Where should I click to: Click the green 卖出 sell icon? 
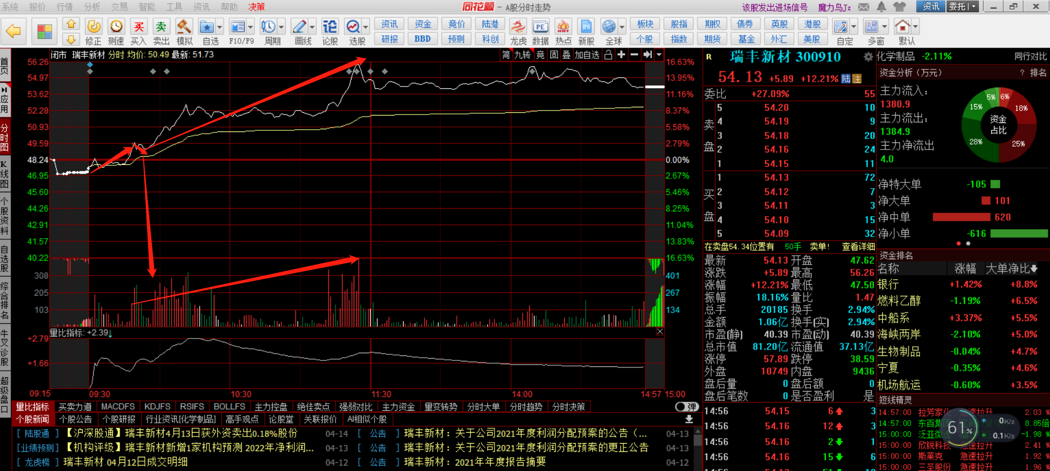(161, 26)
